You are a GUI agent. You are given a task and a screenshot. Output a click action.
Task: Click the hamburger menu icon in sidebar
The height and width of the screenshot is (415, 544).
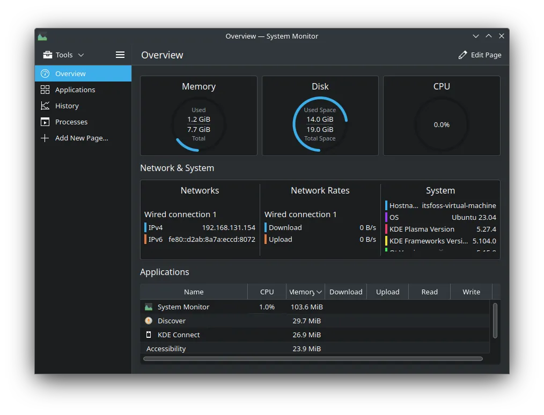click(120, 55)
